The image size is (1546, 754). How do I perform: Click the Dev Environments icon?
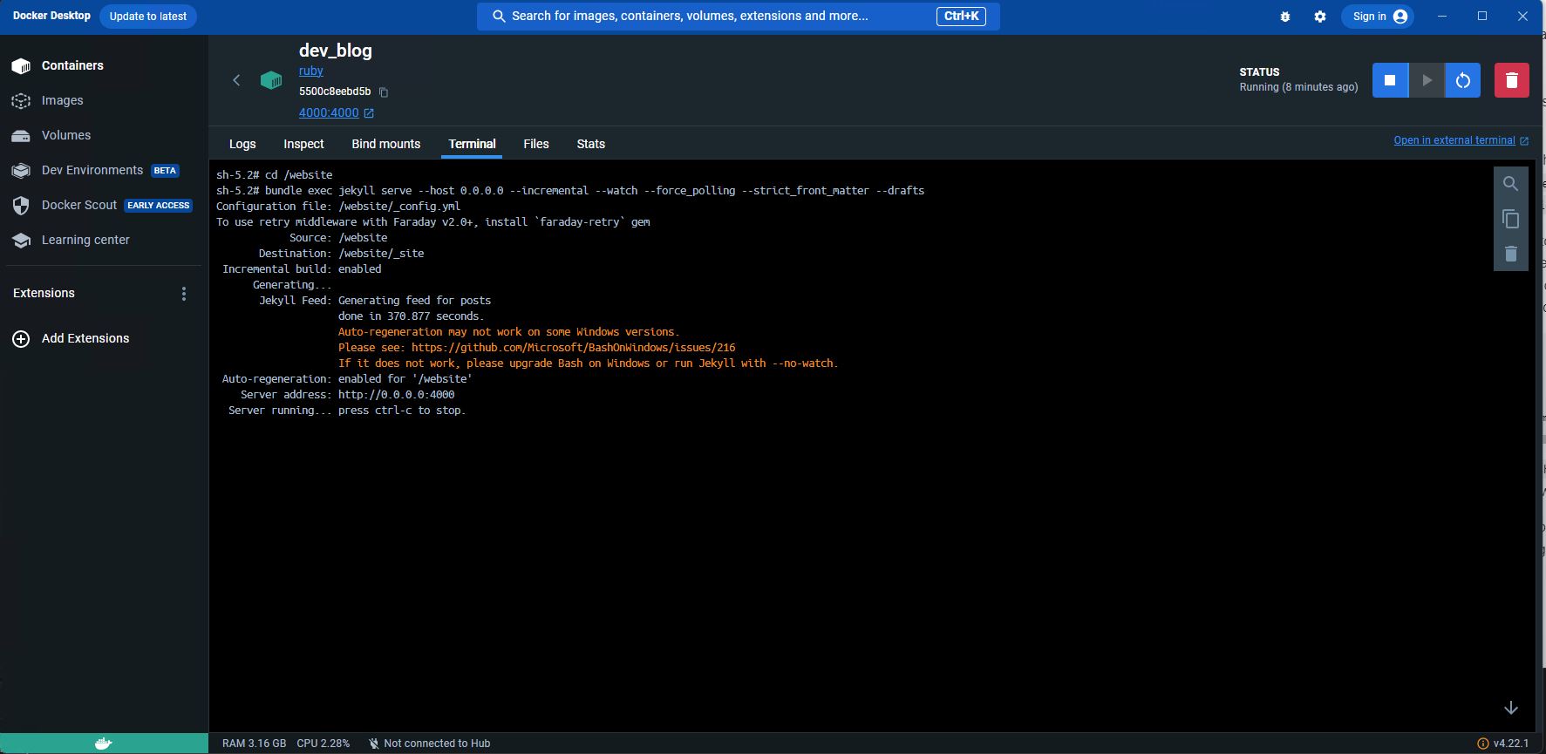22,170
